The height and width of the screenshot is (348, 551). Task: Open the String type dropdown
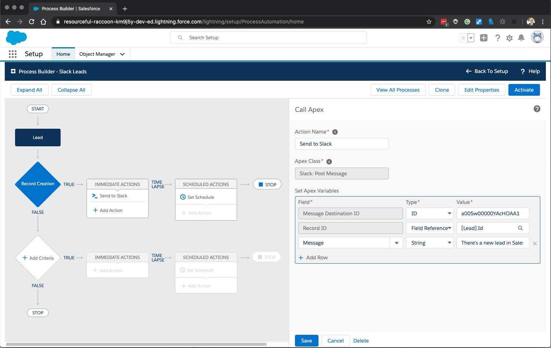click(430, 243)
